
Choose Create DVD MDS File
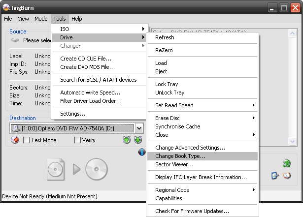[x=99, y=67]
